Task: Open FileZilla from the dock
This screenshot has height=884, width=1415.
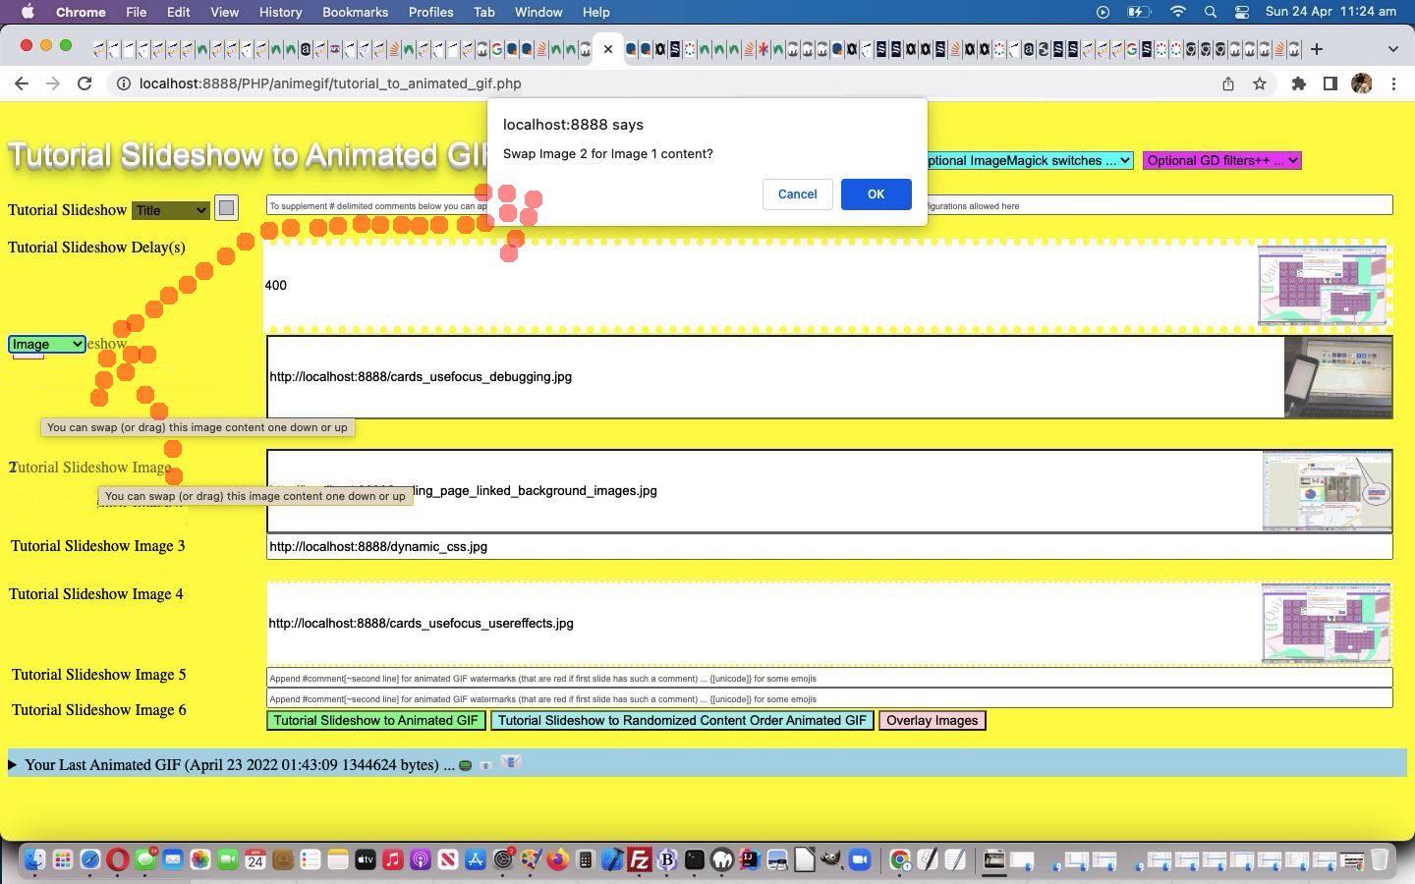Action: [x=640, y=860]
